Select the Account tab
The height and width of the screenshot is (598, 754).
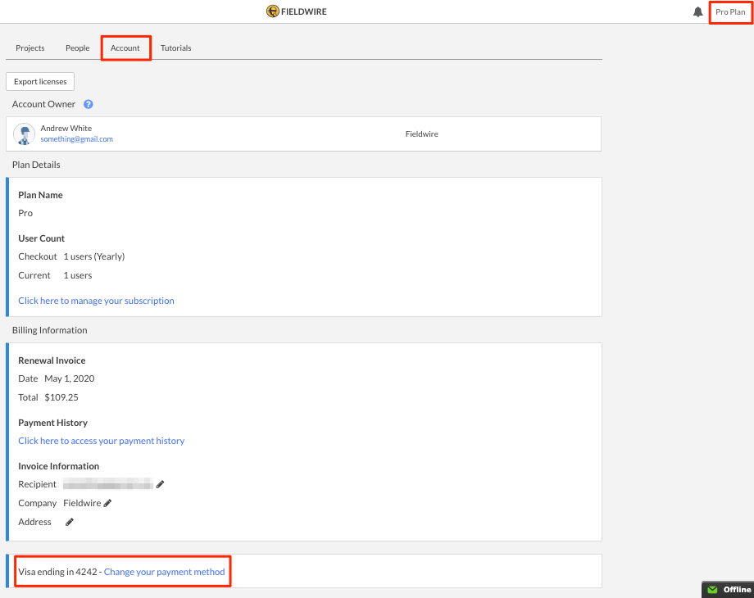(125, 48)
